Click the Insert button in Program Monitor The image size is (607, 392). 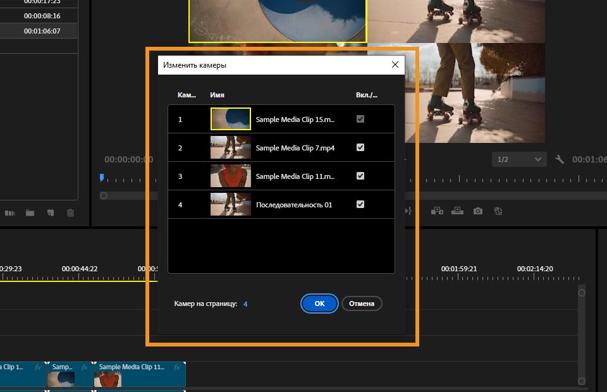(x=437, y=211)
